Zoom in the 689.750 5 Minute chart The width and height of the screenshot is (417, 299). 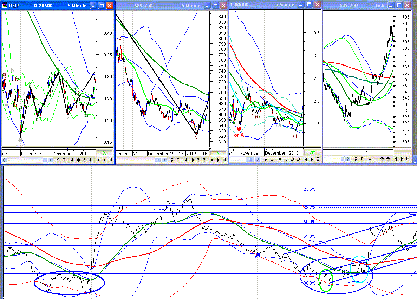click(204, 160)
